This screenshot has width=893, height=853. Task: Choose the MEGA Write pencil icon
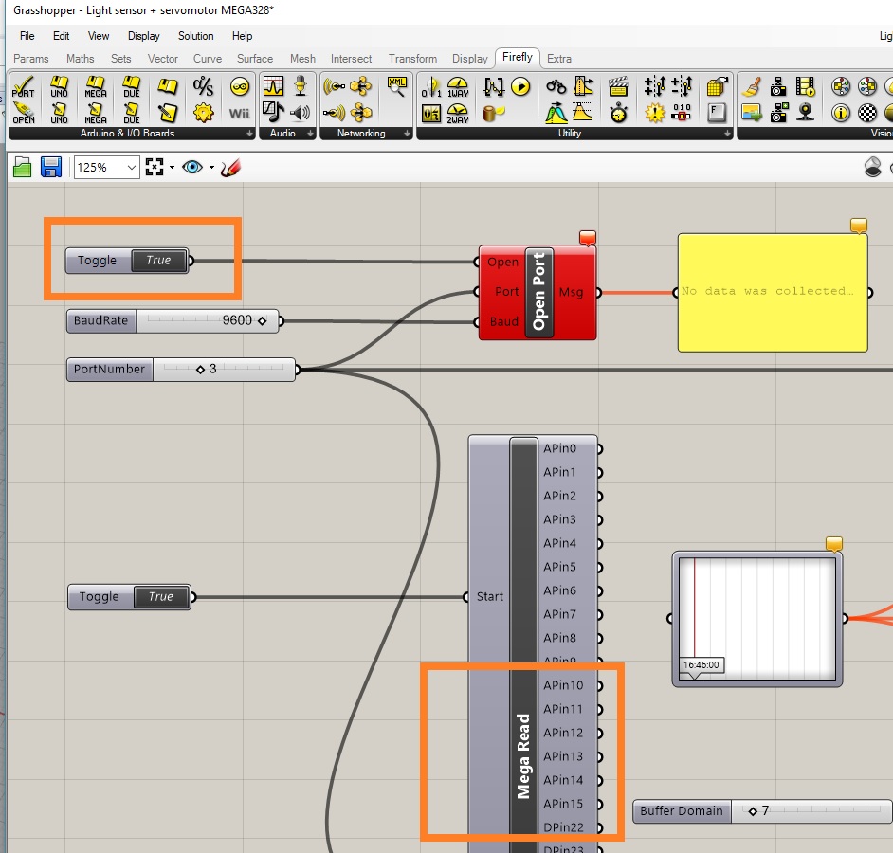click(96, 113)
